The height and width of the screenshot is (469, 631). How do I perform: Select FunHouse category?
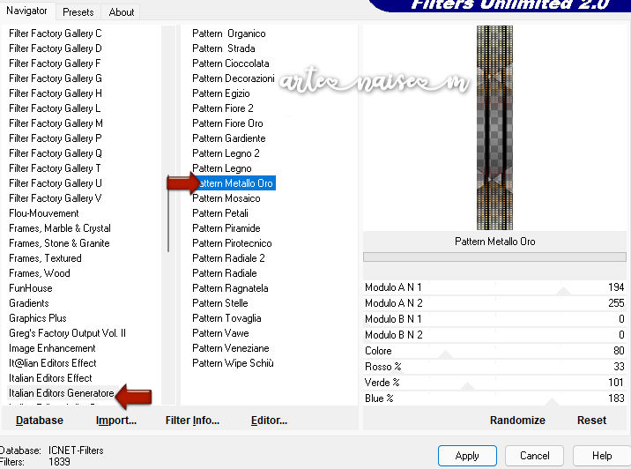pos(31,288)
